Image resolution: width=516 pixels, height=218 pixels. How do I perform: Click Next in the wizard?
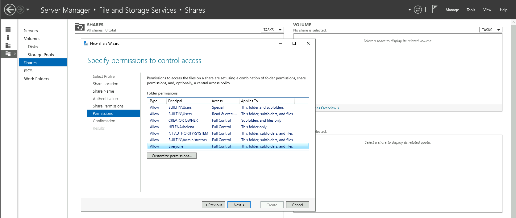pos(239,205)
